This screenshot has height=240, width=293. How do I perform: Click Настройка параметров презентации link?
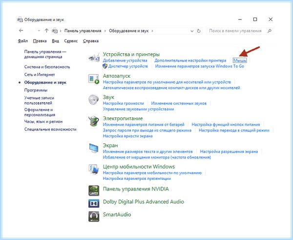point(137,178)
